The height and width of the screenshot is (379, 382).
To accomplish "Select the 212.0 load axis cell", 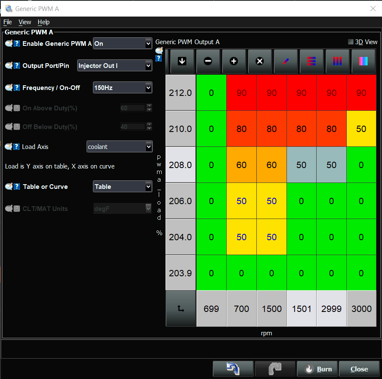I will (180, 93).
